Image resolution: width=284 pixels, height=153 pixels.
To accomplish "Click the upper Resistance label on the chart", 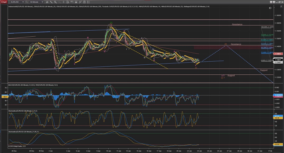I will click(237, 25).
